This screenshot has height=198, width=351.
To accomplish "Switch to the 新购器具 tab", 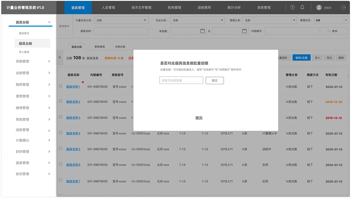I will [x=100, y=47].
